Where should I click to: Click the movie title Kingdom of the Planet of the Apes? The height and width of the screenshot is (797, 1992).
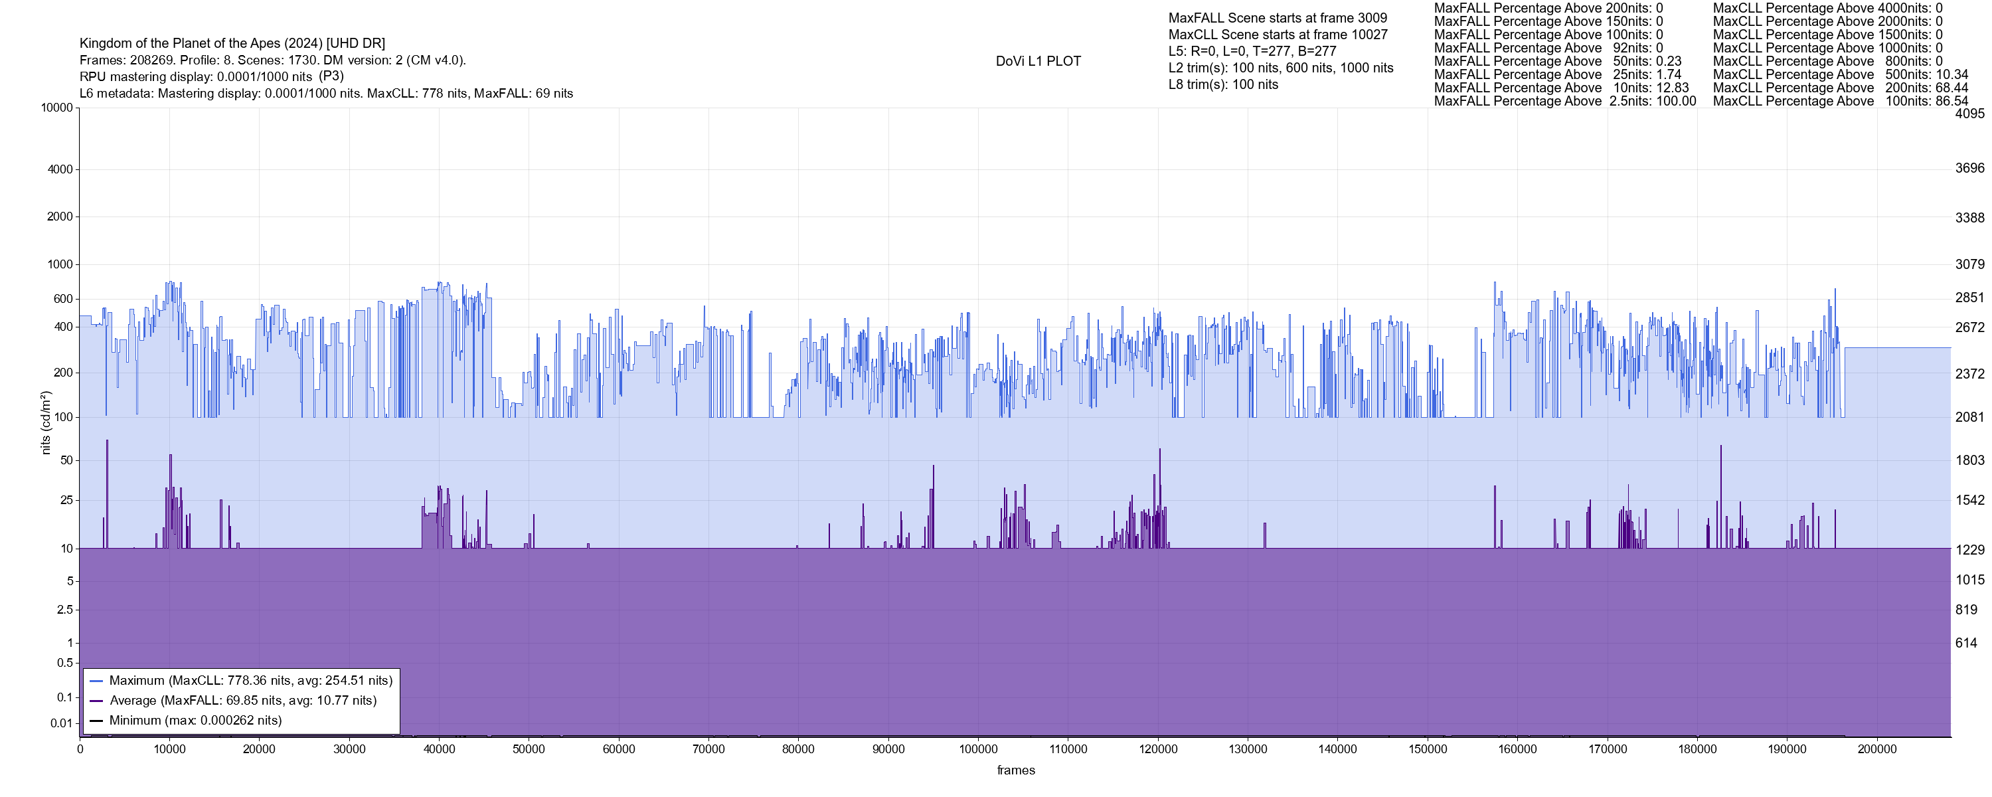coord(232,43)
